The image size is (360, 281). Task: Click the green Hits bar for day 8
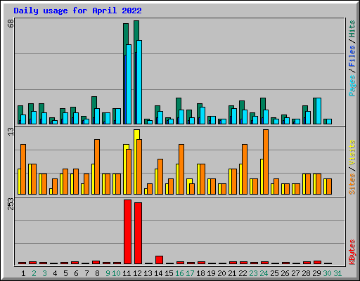[94, 103]
